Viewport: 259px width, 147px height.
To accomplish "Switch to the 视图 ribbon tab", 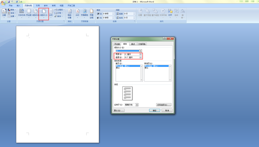I will (62, 6).
